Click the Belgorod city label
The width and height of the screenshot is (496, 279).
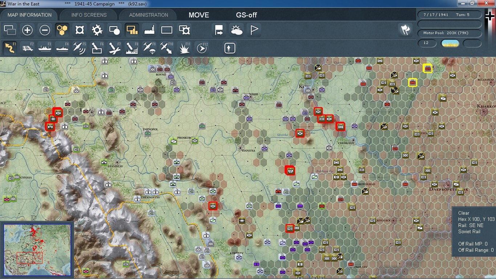[486, 79]
